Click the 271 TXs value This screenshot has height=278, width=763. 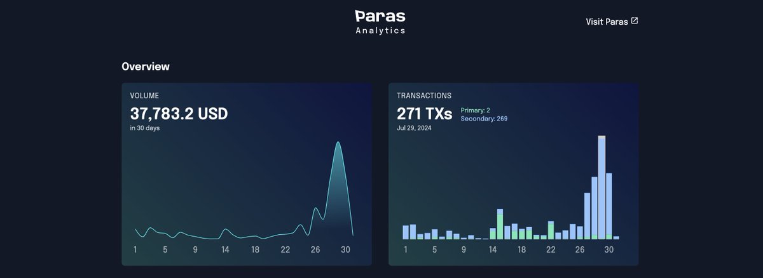424,114
